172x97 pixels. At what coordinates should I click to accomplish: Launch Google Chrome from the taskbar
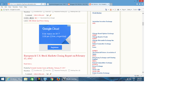tap(52, 79)
